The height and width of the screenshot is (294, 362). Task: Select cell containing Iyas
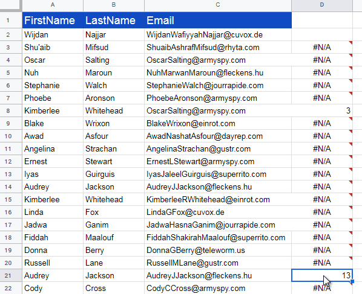tap(53, 174)
